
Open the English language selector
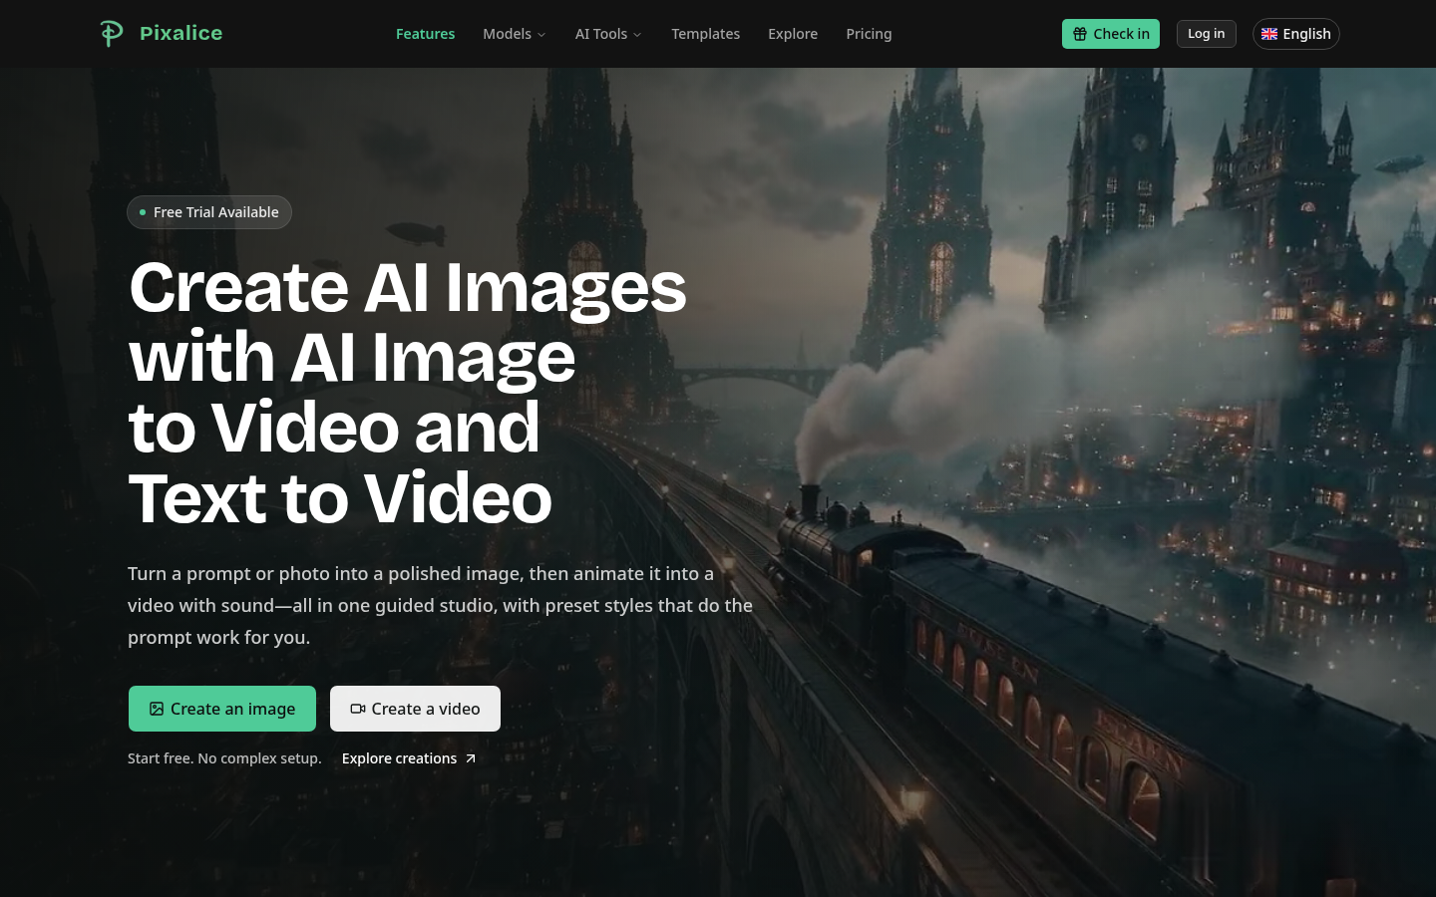pyautogui.click(x=1295, y=34)
